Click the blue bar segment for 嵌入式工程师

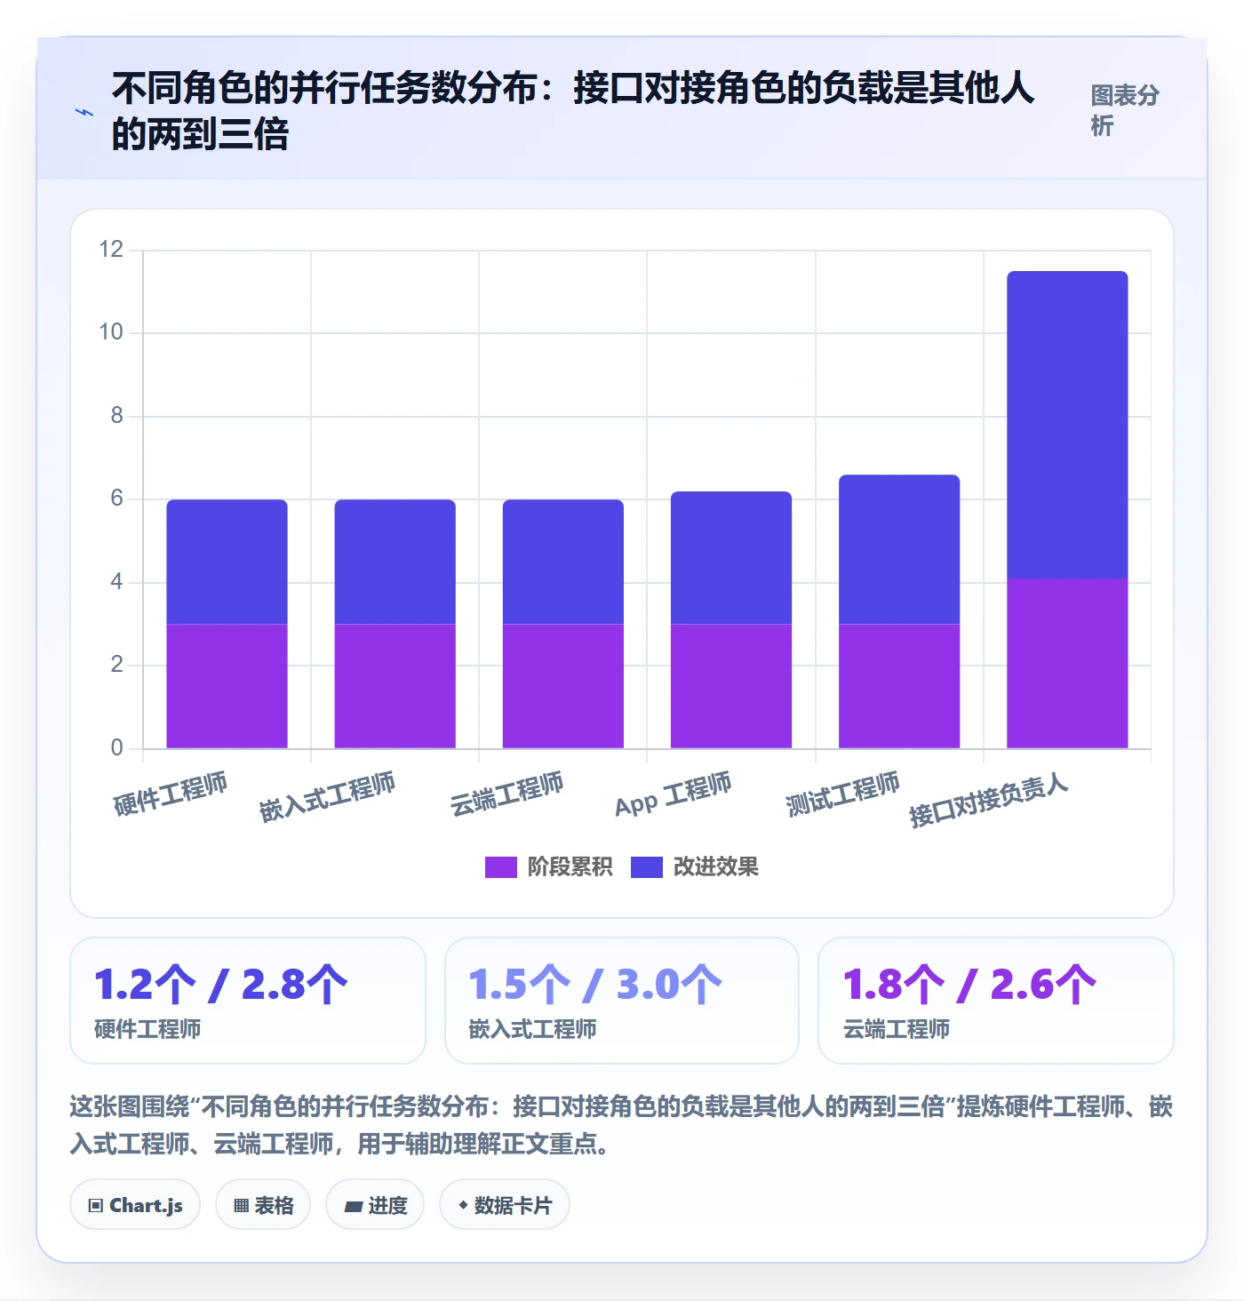(x=395, y=562)
